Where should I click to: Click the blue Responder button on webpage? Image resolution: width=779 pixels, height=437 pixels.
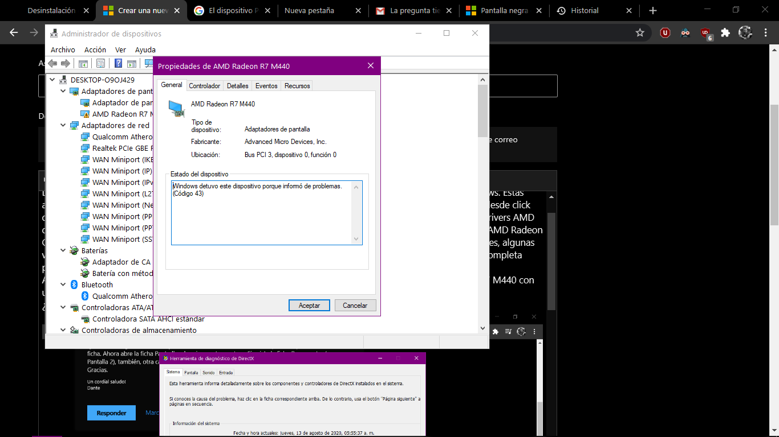click(111, 413)
